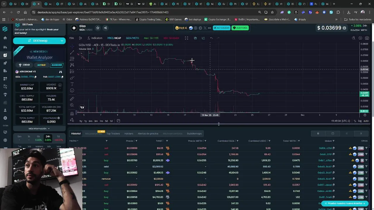Toggle PRICE/MCAP chart mode
This screenshot has width=374, height=210.
(114, 38)
